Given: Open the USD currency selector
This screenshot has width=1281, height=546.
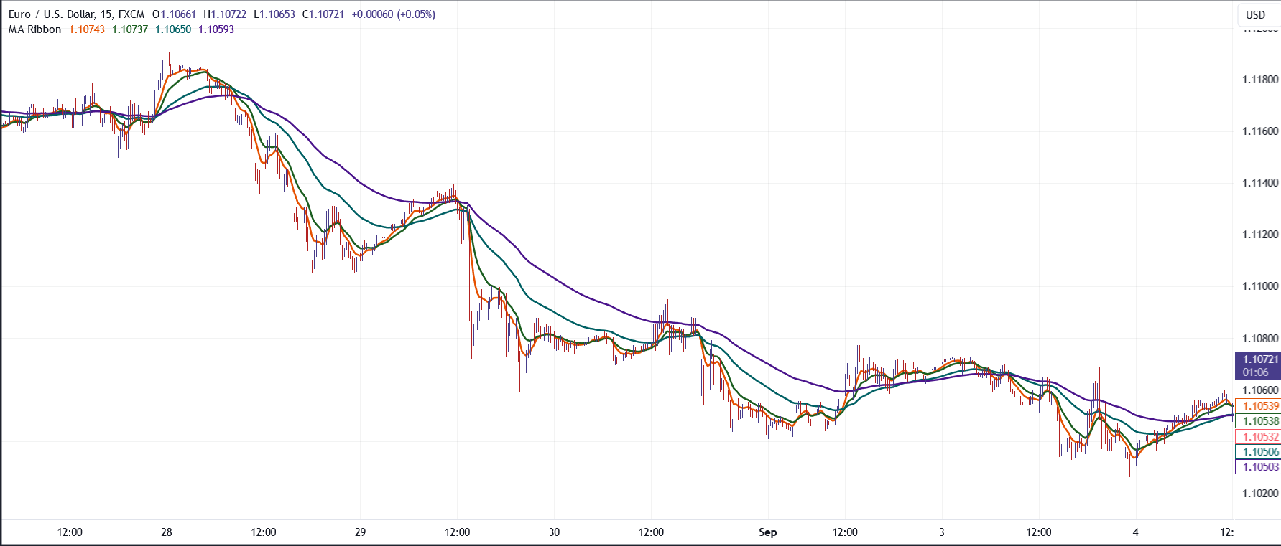Looking at the screenshot, I should coord(1255,14).
